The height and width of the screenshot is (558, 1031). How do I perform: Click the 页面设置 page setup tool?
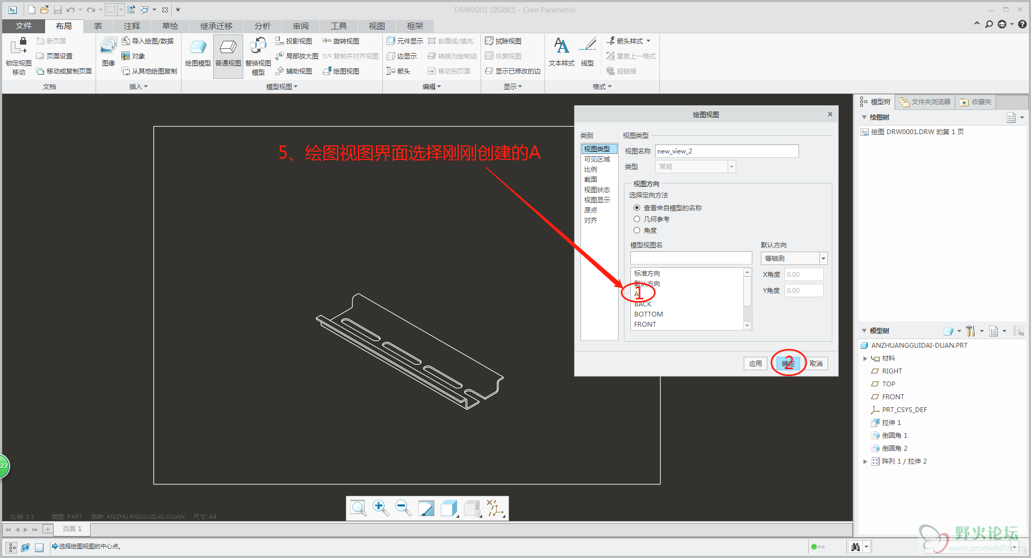point(54,56)
